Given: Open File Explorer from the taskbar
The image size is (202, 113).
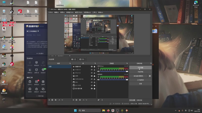Looking at the screenshot, I should coord(104,110).
